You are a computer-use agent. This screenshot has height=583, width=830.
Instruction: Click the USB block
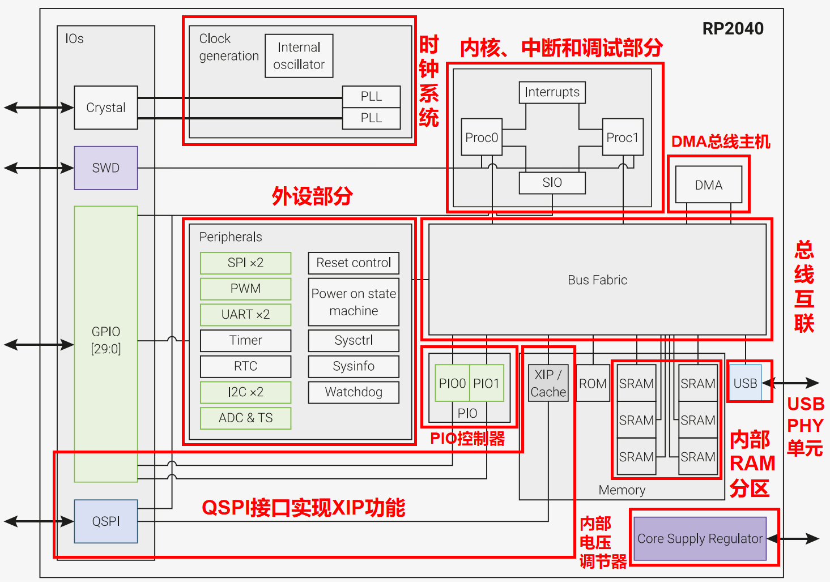(x=746, y=383)
